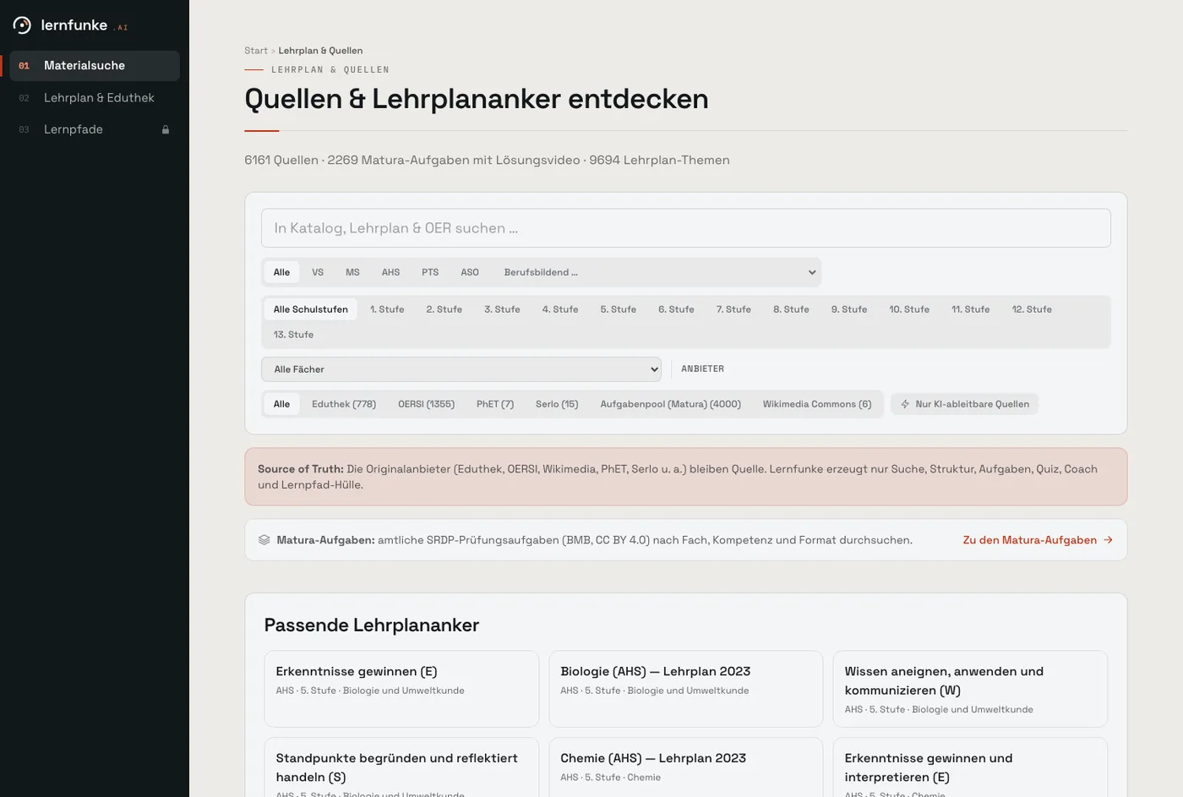
Task: Follow the Zu den Matura-Aufgaben link
Action: (x=1038, y=540)
